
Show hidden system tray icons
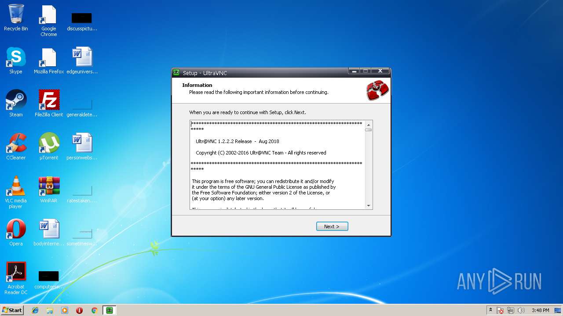[x=490, y=310]
